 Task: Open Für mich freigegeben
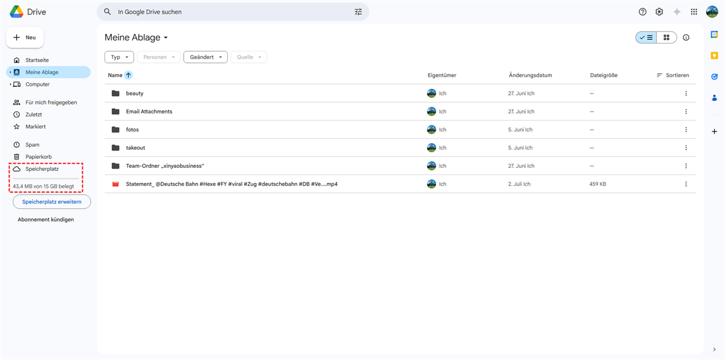point(51,103)
